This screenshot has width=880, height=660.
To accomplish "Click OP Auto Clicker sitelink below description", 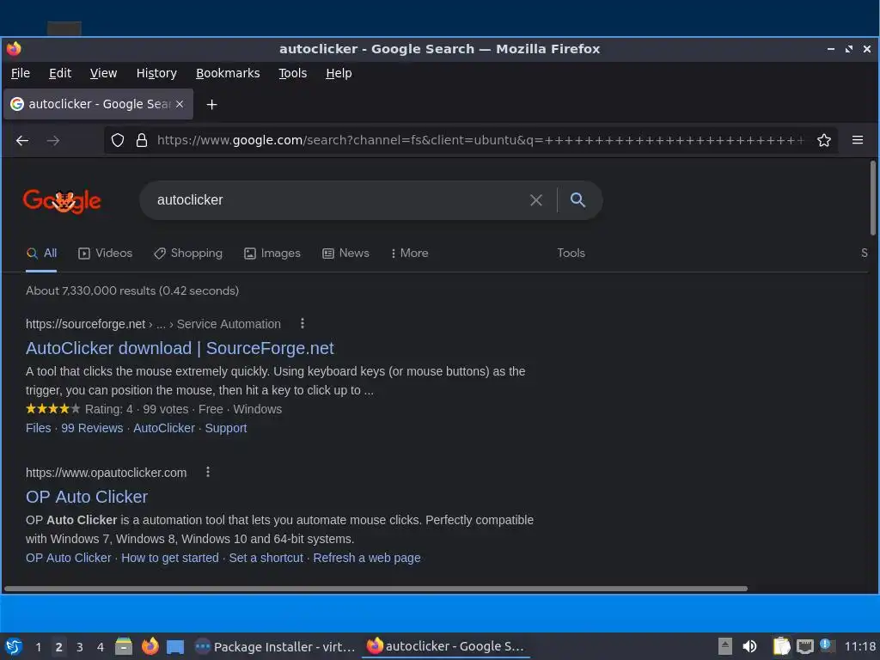I will [x=69, y=558].
